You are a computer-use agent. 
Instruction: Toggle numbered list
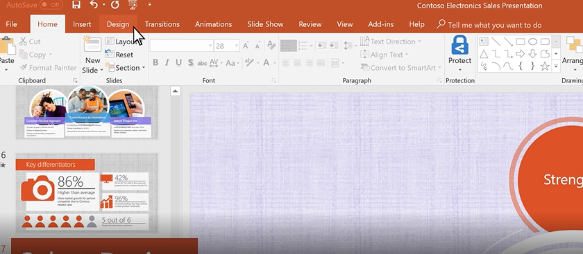point(303,46)
